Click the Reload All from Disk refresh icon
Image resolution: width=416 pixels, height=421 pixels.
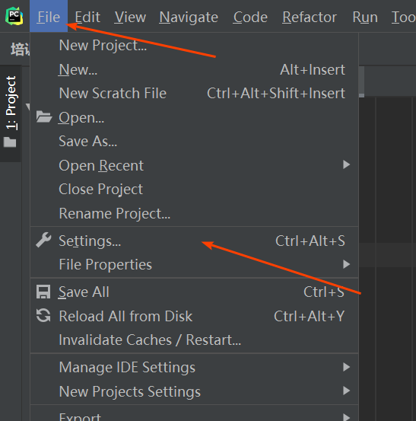43,315
